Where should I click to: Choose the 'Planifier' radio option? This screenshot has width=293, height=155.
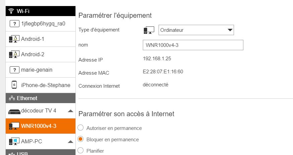pos(80,151)
